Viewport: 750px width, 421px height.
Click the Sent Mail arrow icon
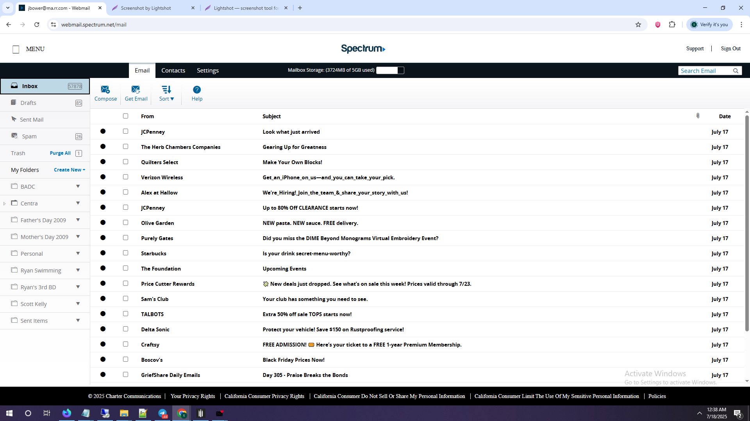[x=14, y=119]
